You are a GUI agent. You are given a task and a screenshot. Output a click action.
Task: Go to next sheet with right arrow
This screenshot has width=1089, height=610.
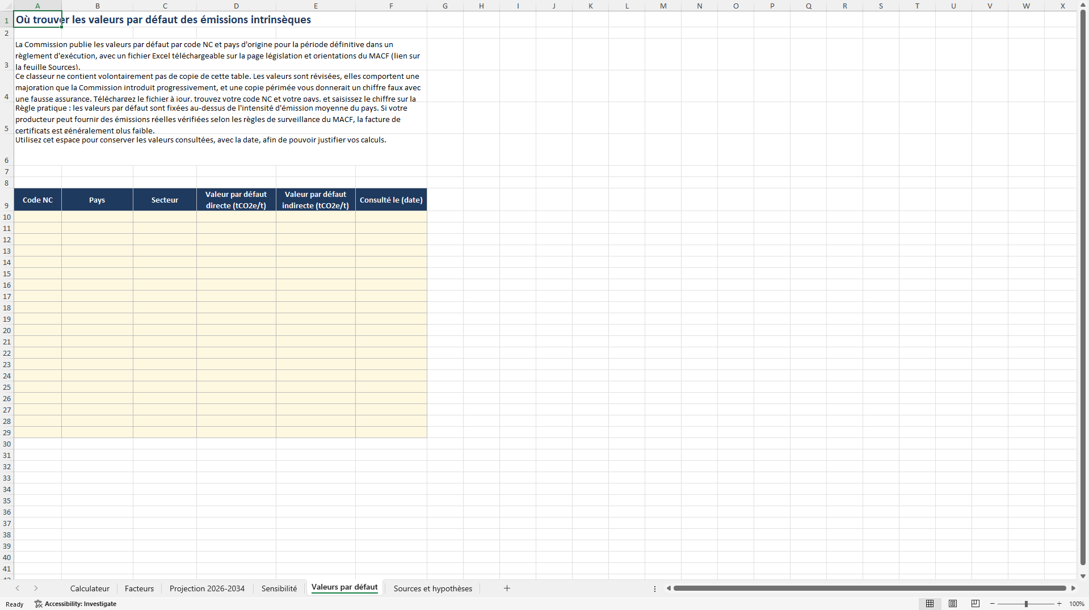coord(36,588)
